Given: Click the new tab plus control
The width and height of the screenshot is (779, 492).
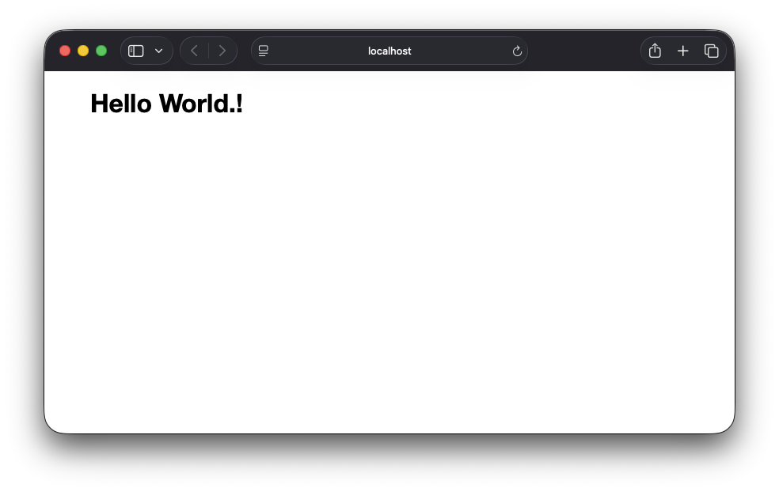Looking at the screenshot, I should point(682,50).
